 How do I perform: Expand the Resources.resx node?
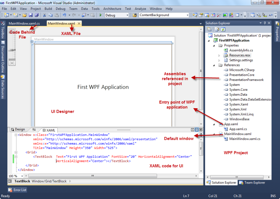tap(219, 55)
